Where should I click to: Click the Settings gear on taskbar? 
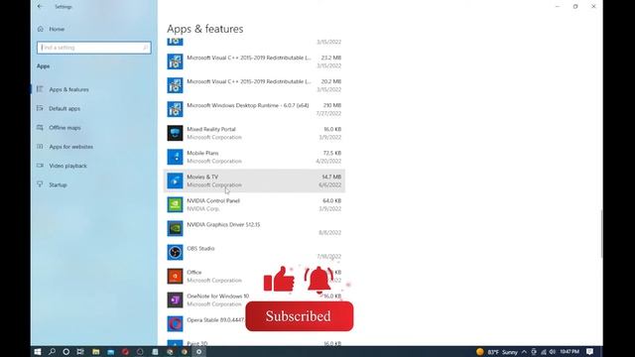coord(198,352)
